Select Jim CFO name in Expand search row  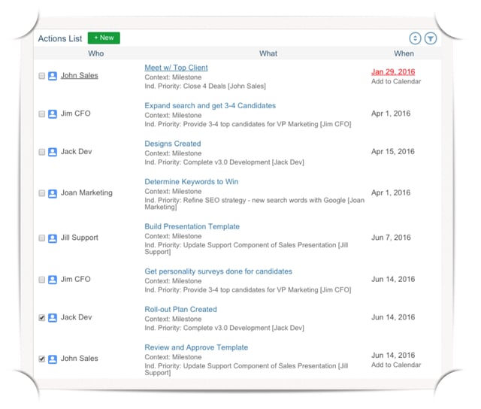pyautogui.click(x=75, y=114)
